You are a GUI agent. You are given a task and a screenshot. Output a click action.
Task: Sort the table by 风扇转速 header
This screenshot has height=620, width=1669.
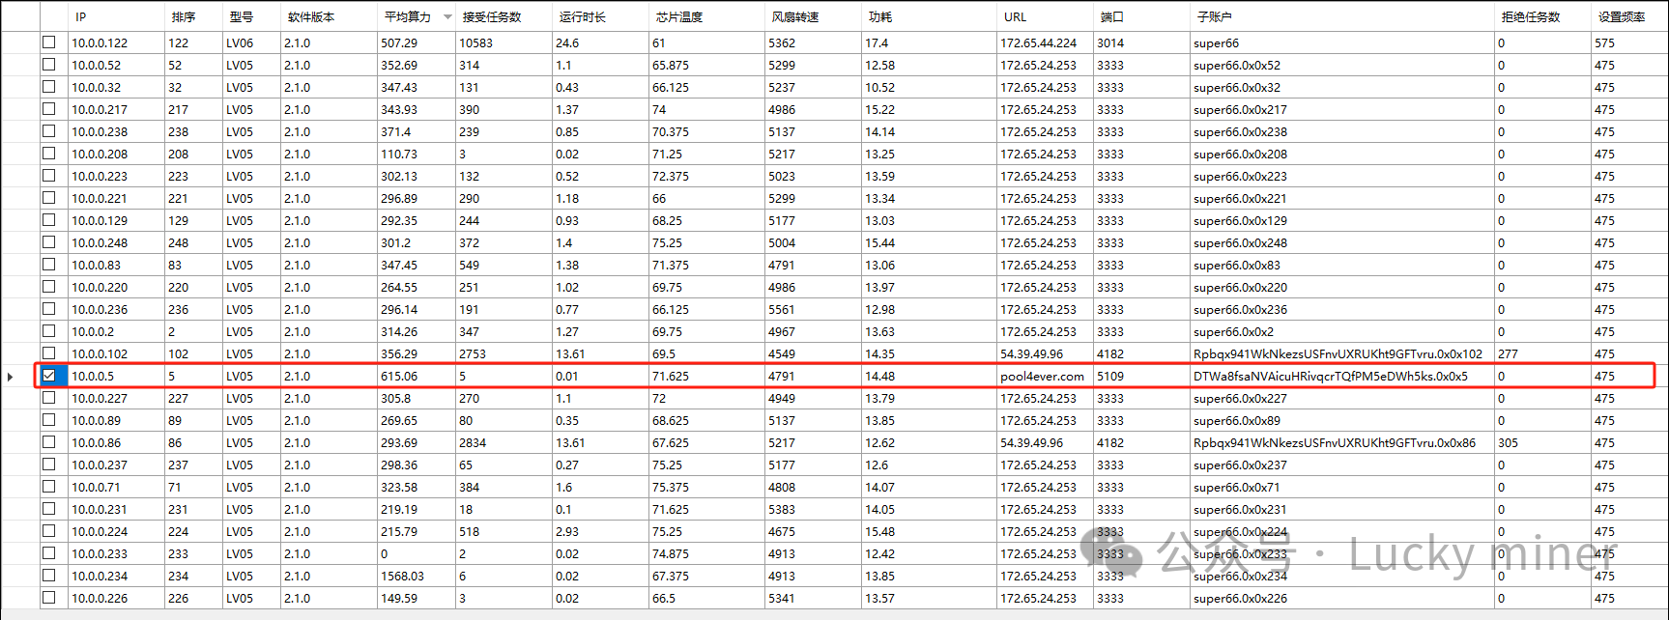[x=795, y=17]
